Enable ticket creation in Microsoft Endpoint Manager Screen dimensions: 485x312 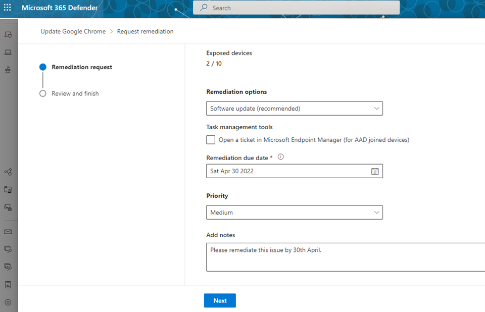[211, 139]
